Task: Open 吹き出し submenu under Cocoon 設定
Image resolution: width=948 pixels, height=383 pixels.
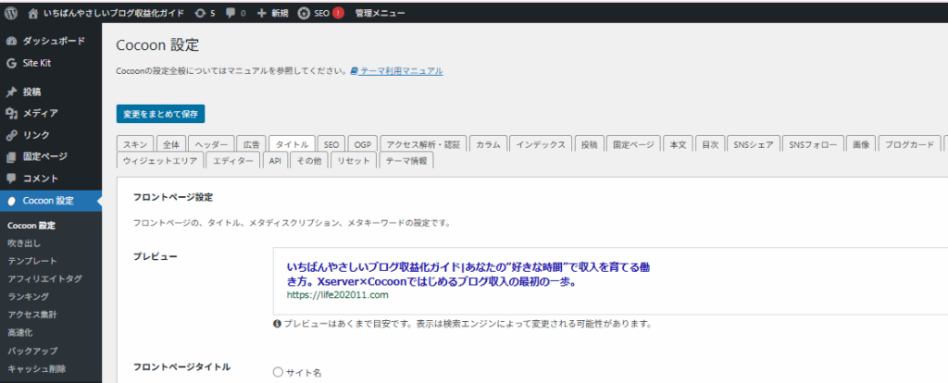Action: tap(24, 243)
